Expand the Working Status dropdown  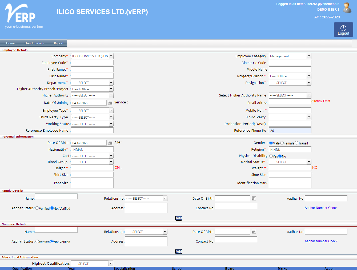(x=92, y=124)
